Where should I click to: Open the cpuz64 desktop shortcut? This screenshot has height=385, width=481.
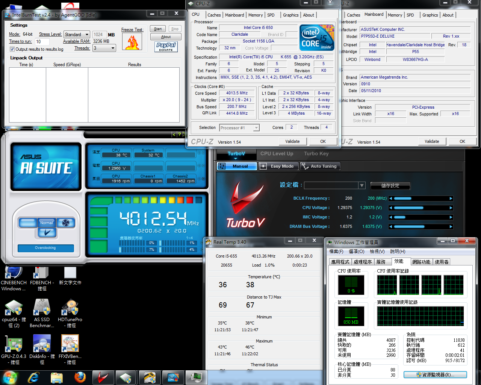(14, 314)
